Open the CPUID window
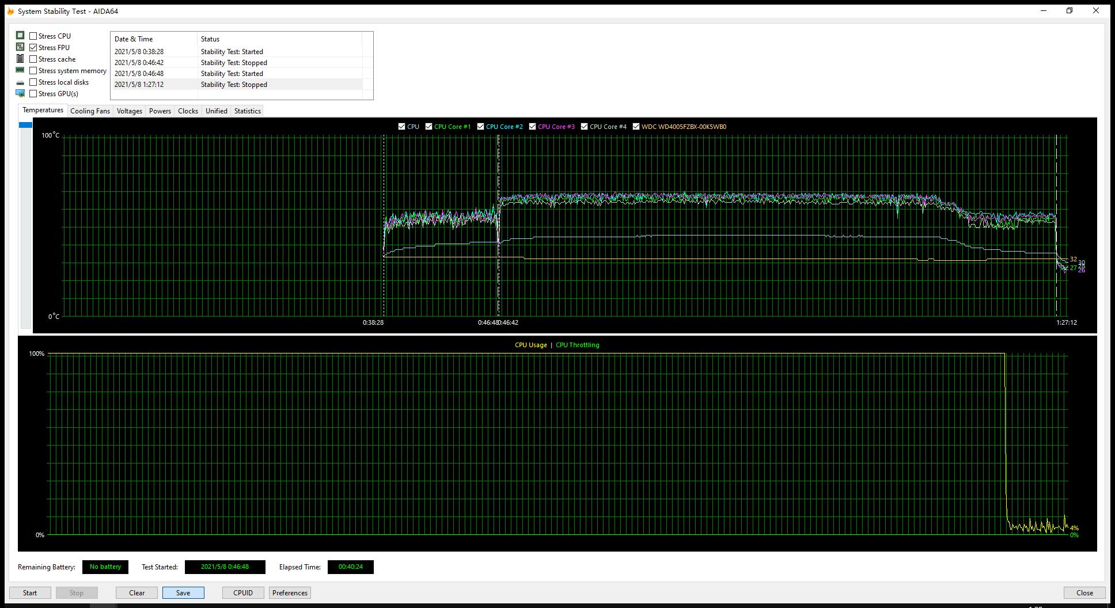 (x=243, y=592)
